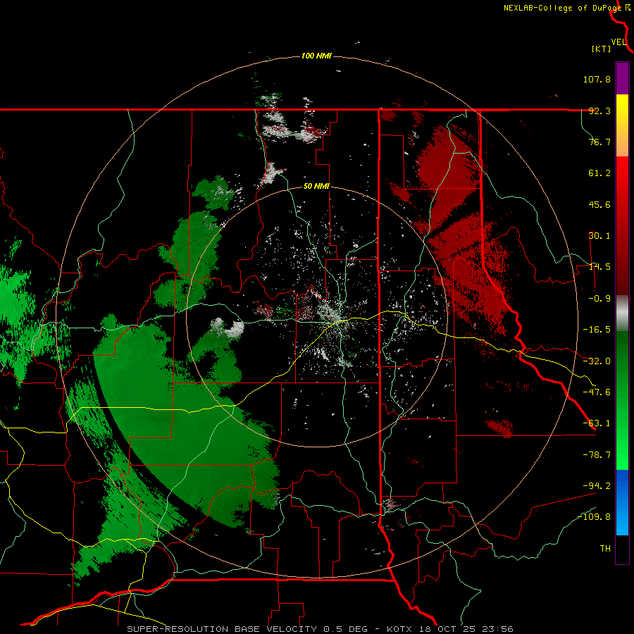Image resolution: width=634 pixels, height=634 pixels.
Task: Click the 50 NMI range ring label
Action: (316, 187)
